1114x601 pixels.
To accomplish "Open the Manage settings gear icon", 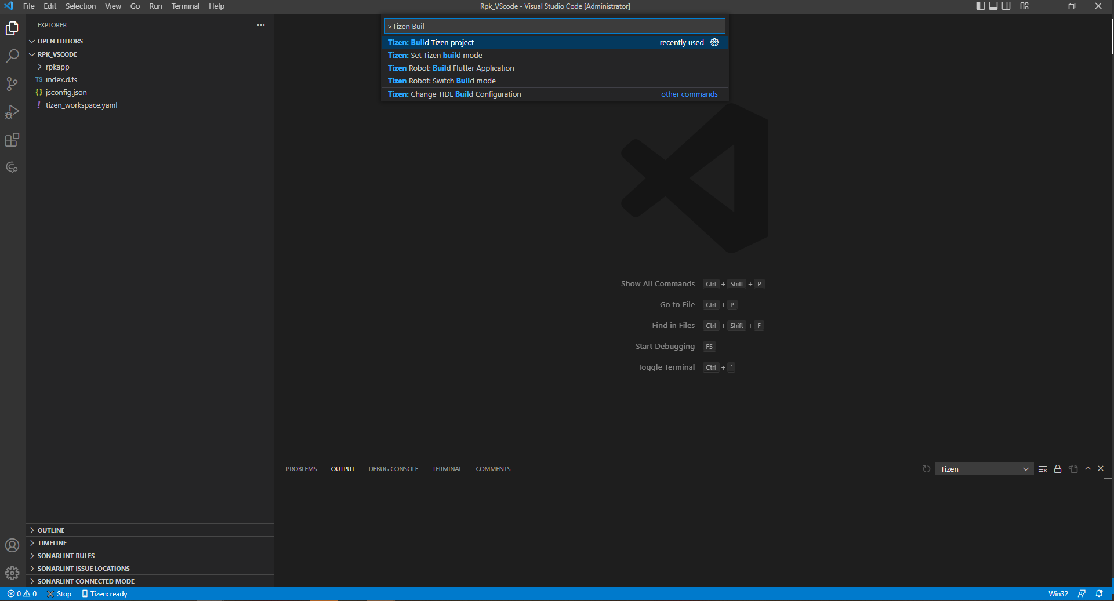I will 12,573.
